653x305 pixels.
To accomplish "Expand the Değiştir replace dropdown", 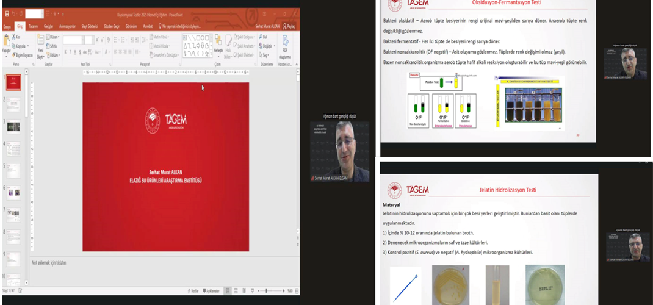I will pos(267,46).
